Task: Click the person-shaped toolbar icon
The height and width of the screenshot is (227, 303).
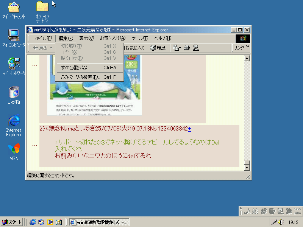Action: point(196,48)
